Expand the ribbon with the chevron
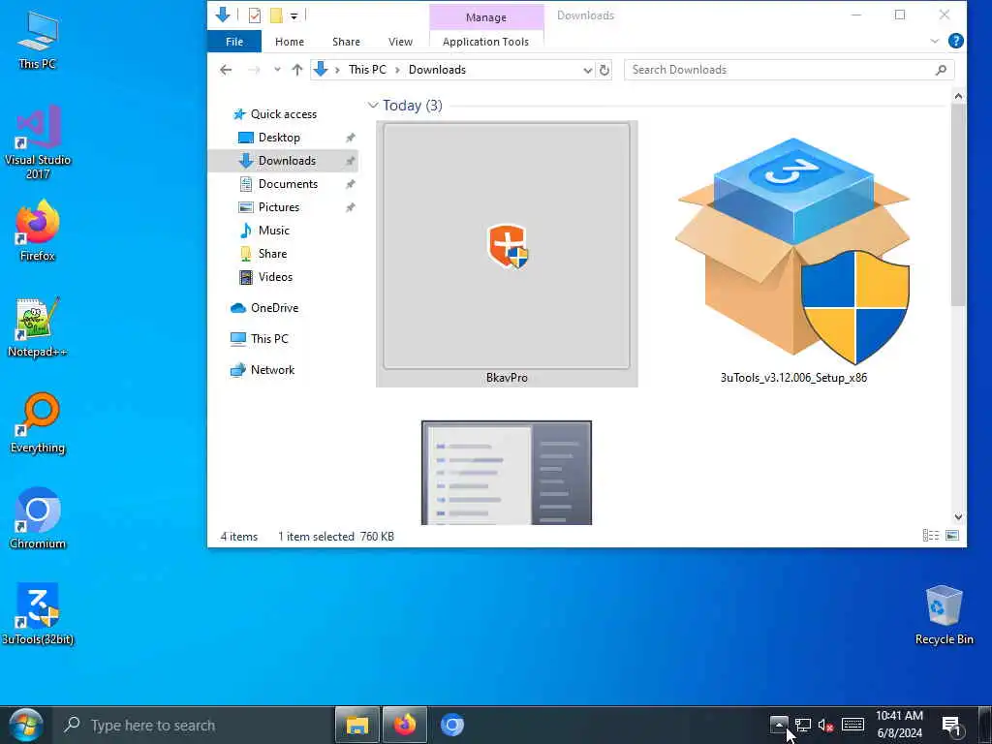Viewport: 992px width, 744px height. 935,41
